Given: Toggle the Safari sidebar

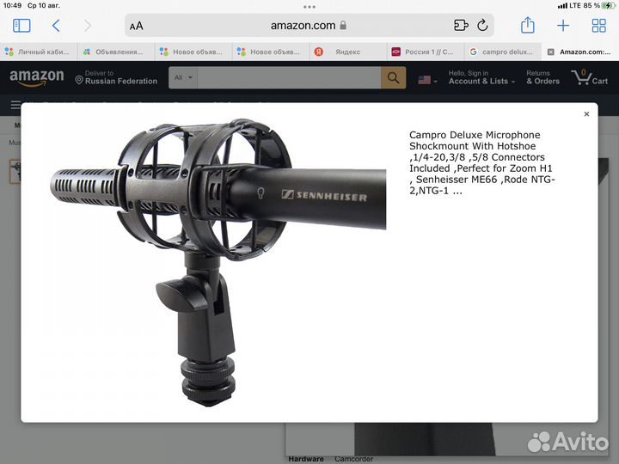Looking at the screenshot, I should [21, 26].
